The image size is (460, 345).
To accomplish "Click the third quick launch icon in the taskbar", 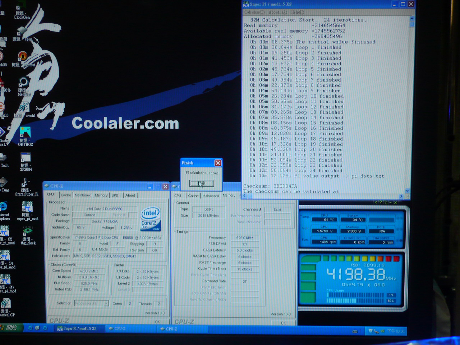I will (45, 328).
